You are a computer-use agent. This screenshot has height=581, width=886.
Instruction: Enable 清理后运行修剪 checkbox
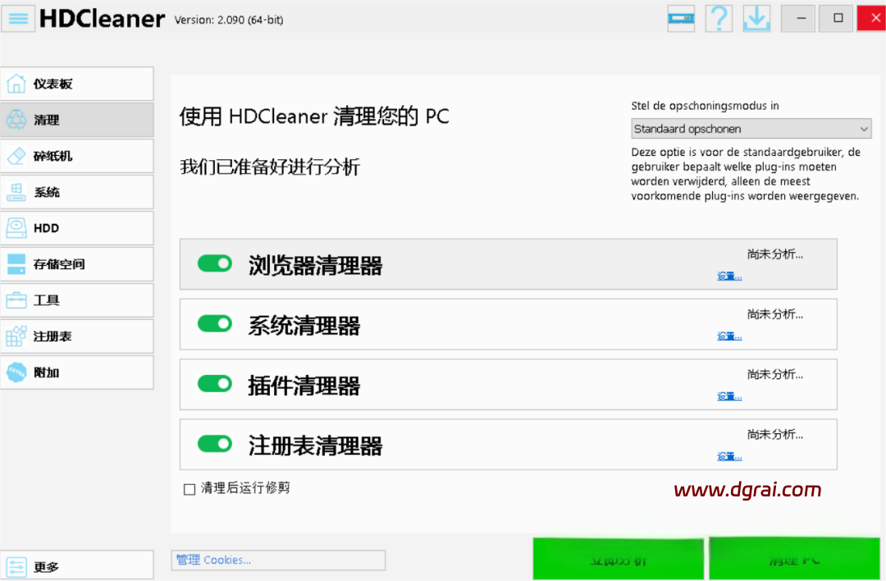pyautogui.click(x=190, y=489)
